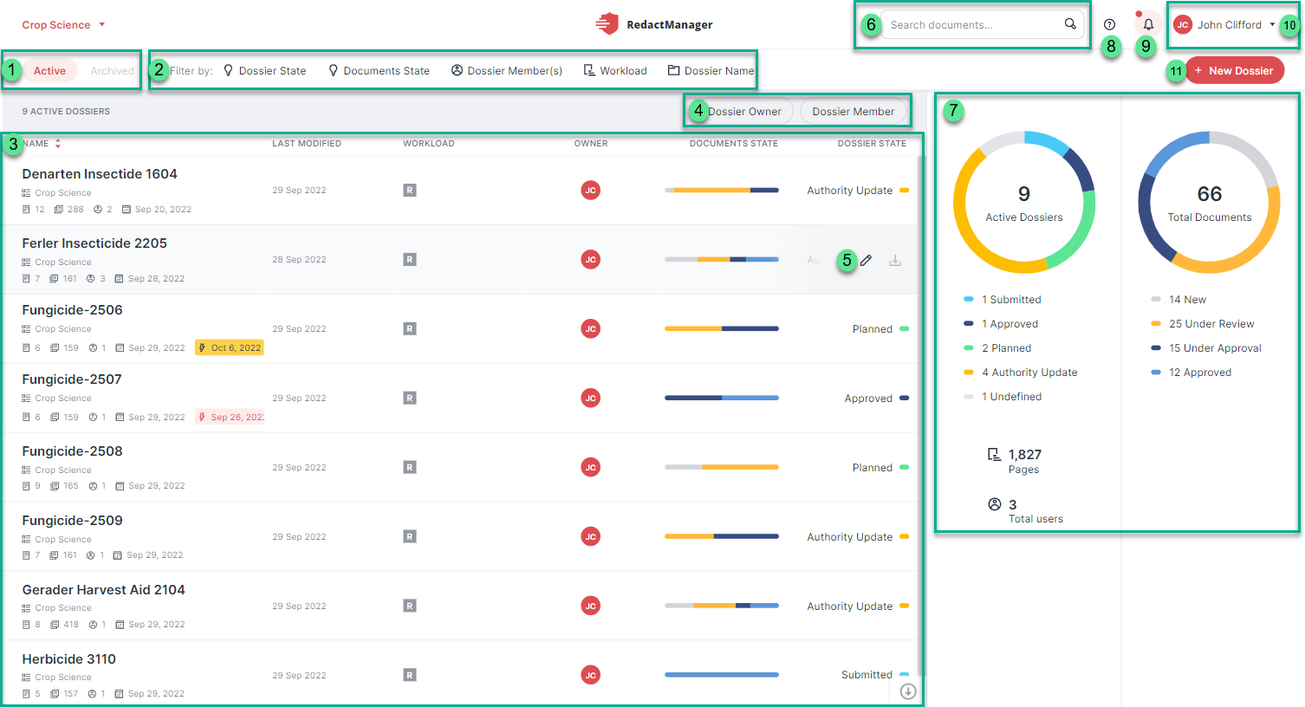Image resolution: width=1305 pixels, height=707 pixels.
Task: Open the help question mark icon
Action: pyautogui.click(x=1109, y=24)
